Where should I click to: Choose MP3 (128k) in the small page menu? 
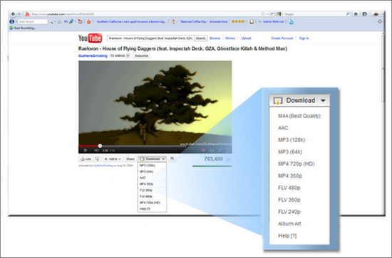coord(152,166)
